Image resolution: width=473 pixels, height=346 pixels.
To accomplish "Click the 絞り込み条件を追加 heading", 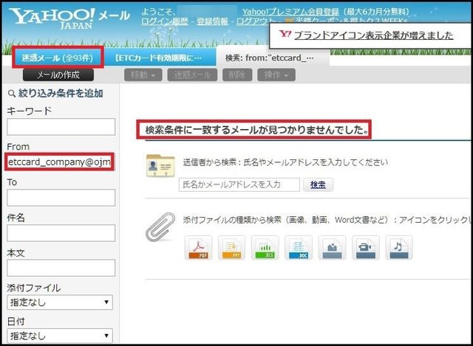I will pos(61,94).
